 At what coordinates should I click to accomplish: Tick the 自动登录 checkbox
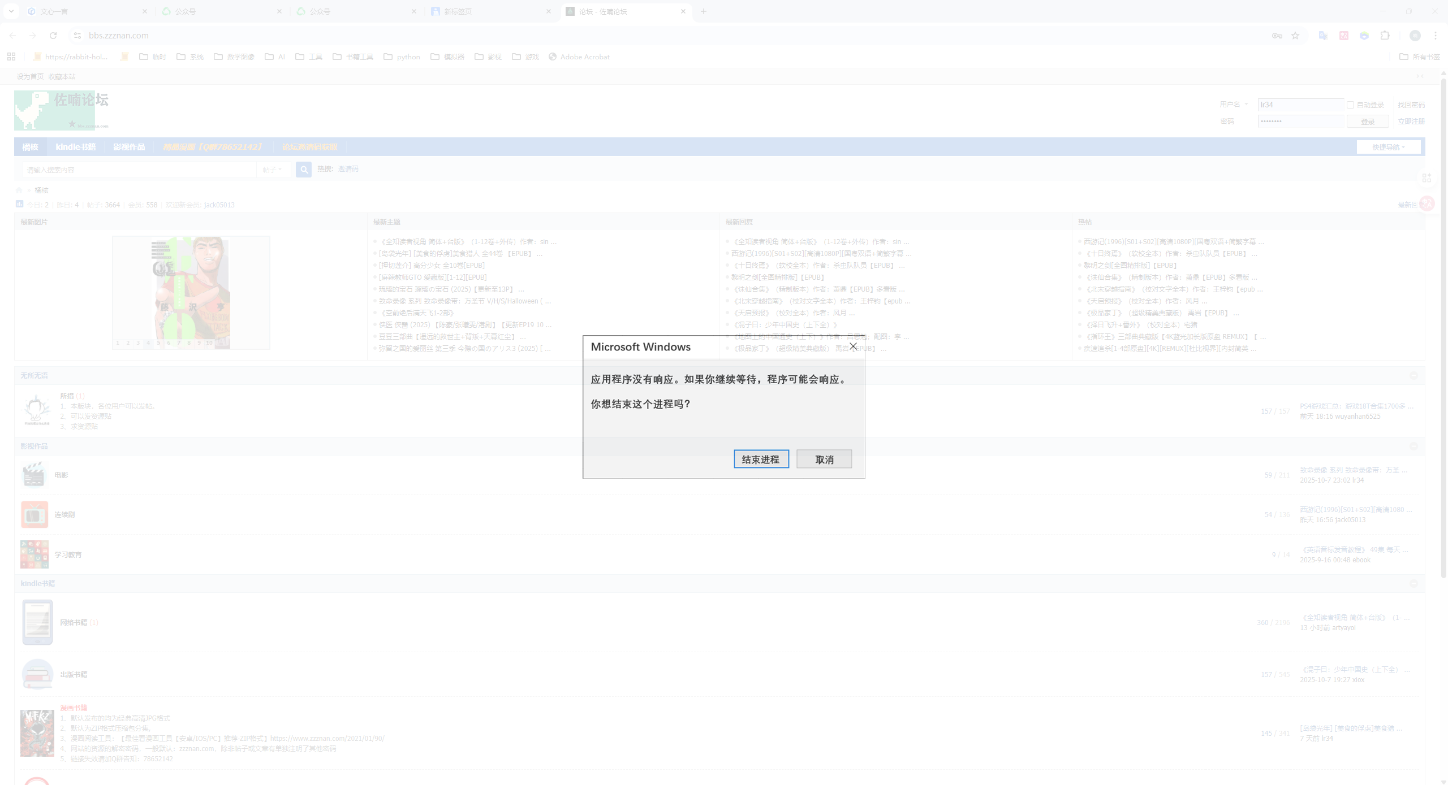(1350, 105)
